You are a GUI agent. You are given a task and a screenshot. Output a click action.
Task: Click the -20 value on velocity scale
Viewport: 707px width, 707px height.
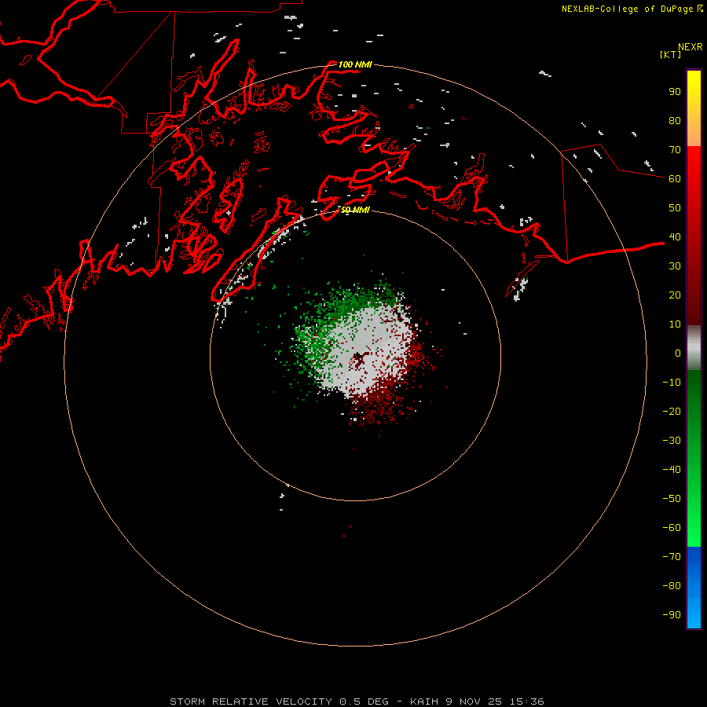click(672, 411)
